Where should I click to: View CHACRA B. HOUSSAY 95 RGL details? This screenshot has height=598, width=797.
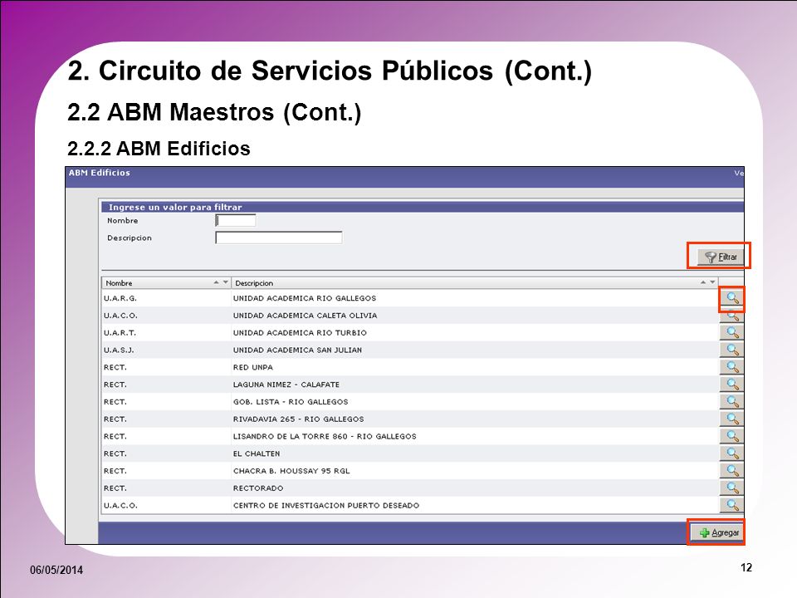(732, 471)
